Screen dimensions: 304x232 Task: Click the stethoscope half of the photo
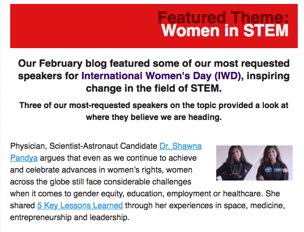click(234, 163)
